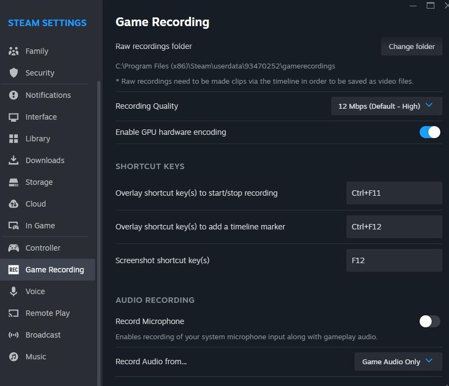
Task: Click the Broadcast signal icon
Action: pyautogui.click(x=14, y=335)
